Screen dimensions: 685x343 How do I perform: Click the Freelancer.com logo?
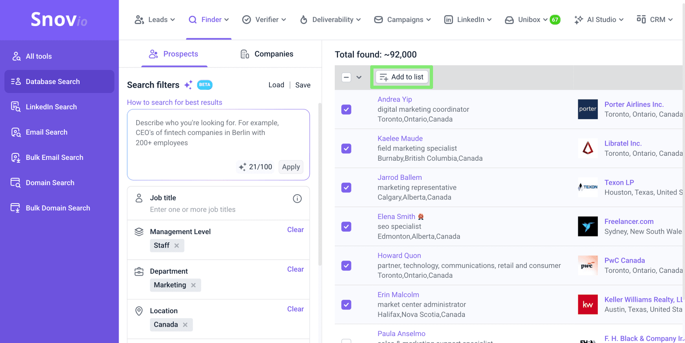click(588, 226)
